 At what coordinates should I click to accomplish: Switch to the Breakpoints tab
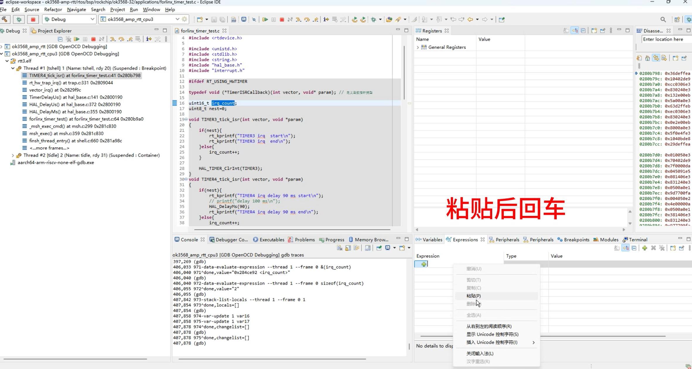point(576,239)
